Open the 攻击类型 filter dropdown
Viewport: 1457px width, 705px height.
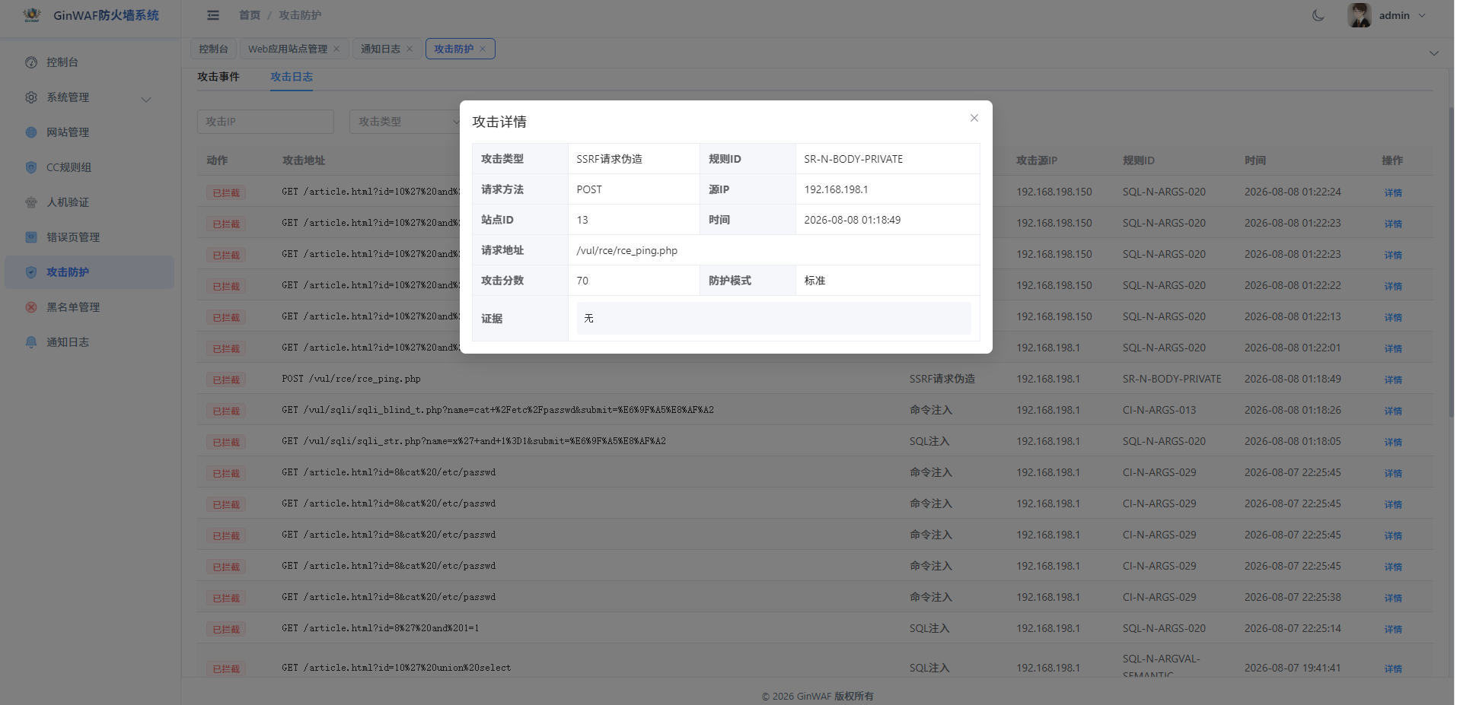pyautogui.click(x=405, y=122)
